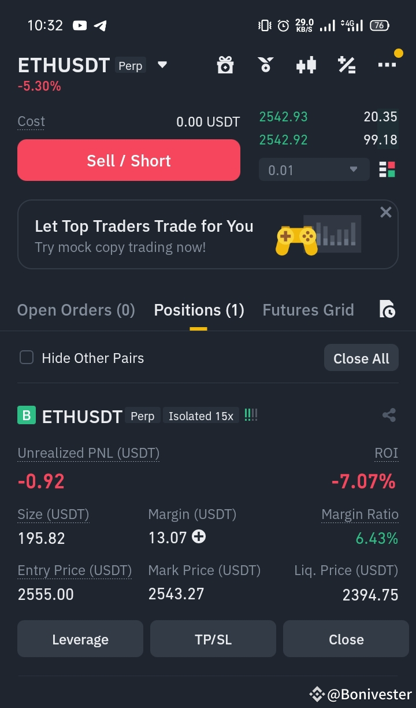Tap the Sell / Short button

coord(129,160)
